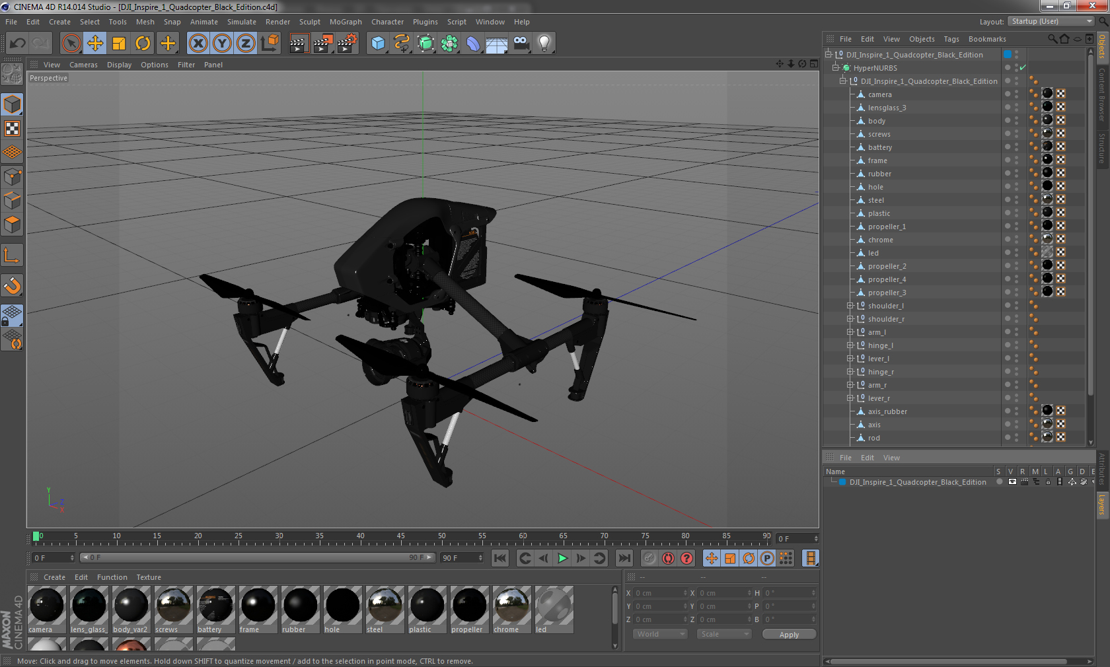
Task: Open the World coordinate dropdown
Action: [x=660, y=634]
